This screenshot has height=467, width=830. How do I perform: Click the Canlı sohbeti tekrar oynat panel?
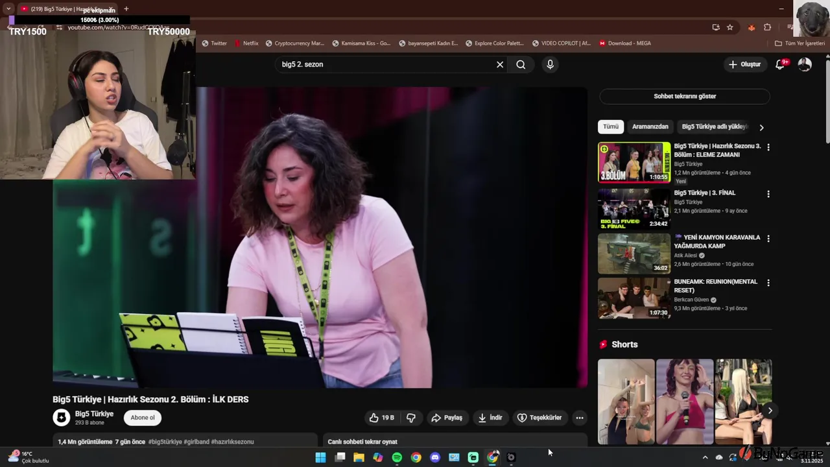pyautogui.click(x=455, y=440)
